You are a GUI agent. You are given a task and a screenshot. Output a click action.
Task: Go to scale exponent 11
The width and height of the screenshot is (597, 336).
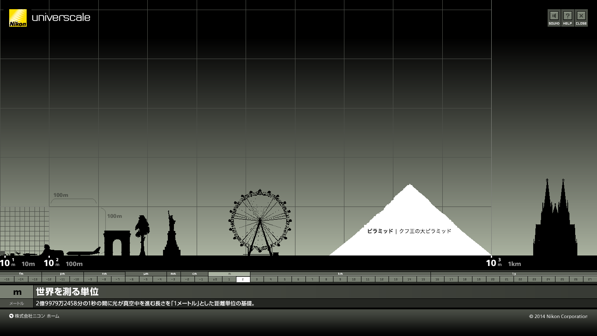click(368, 279)
